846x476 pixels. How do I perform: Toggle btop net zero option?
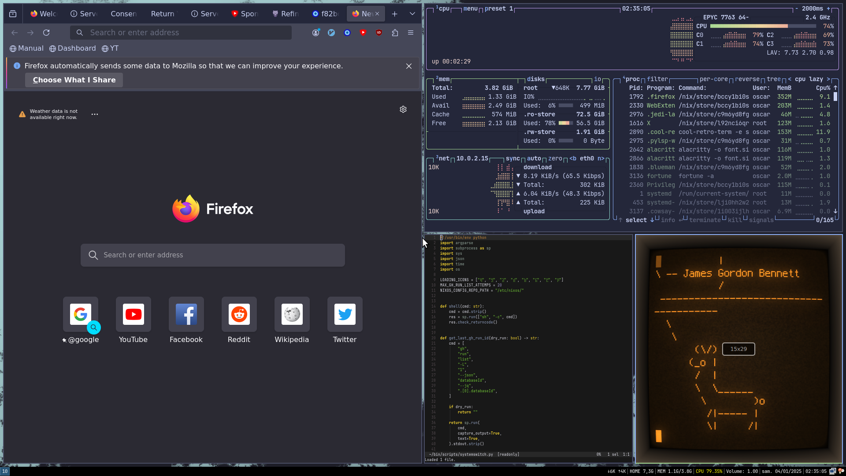coord(555,159)
